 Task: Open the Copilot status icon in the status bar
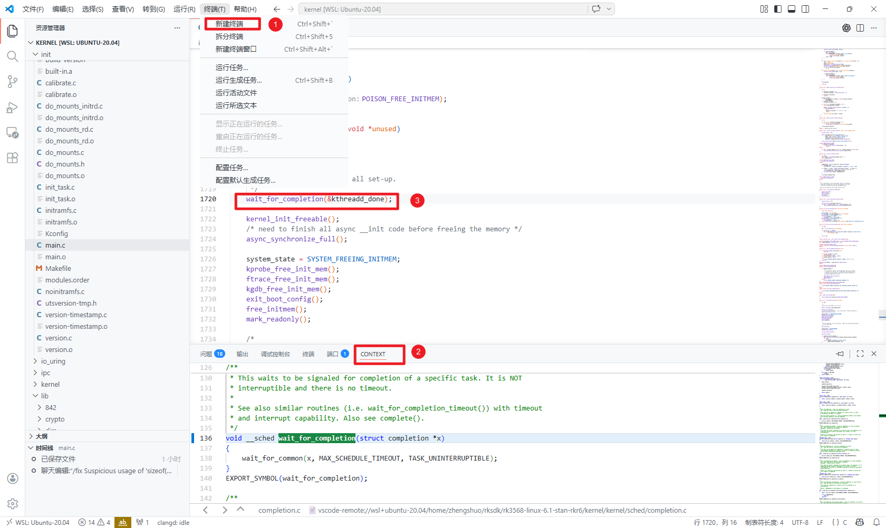click(x=860, y=523)
